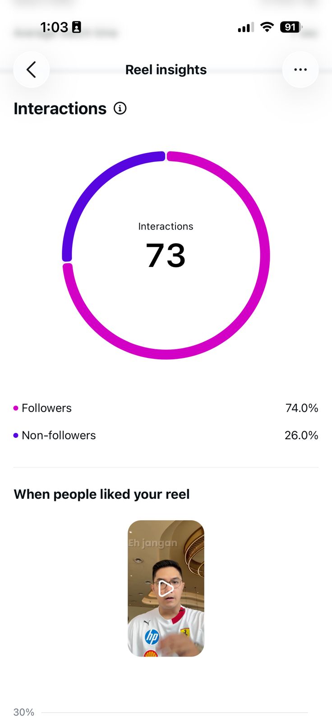Tap the magenta followers arc of donut
Image resolution: width=332 pixels, height=723 pixels.
(244, 316)
